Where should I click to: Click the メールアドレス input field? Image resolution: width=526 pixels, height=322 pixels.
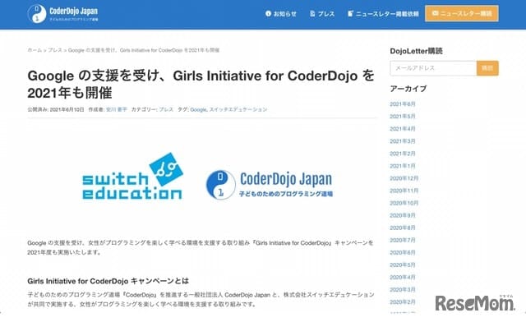tap(433, 68)
